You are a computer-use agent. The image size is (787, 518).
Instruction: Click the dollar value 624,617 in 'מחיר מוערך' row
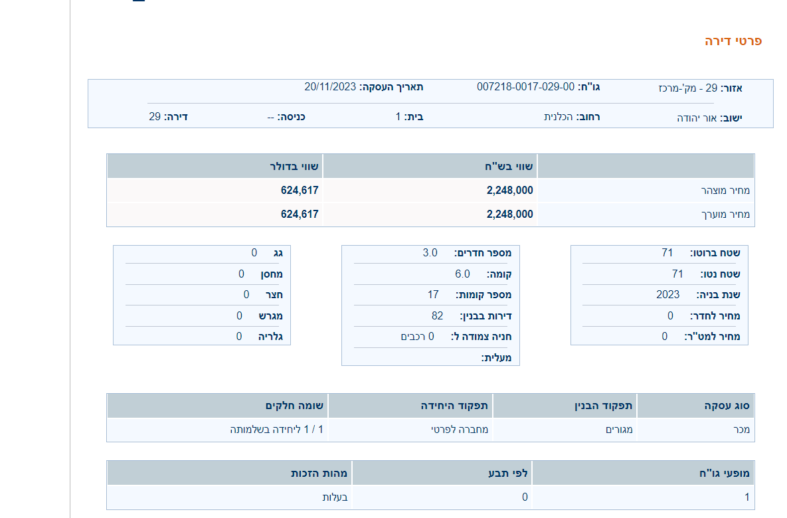tap(300, 215)
